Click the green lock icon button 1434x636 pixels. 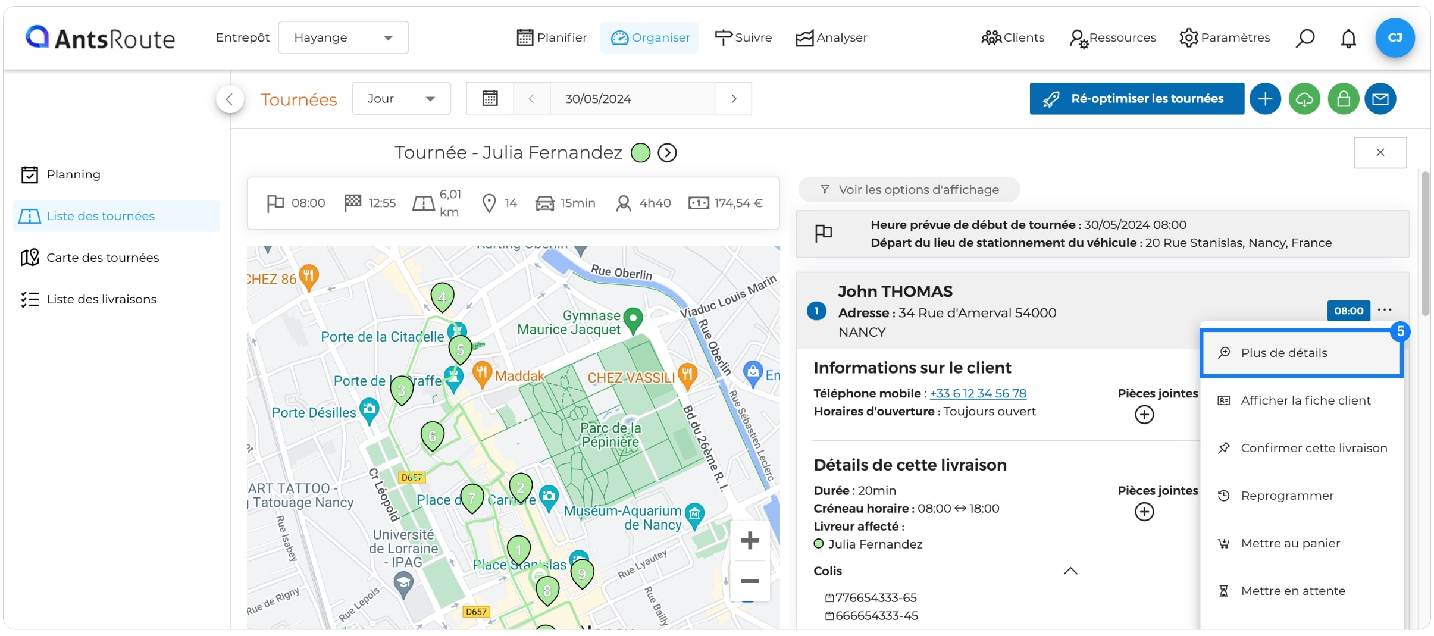tap(1343, 99)
